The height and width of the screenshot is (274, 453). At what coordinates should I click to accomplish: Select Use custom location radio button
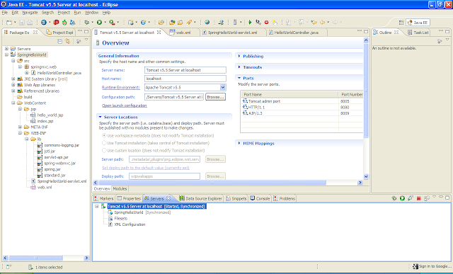(104, 151)
